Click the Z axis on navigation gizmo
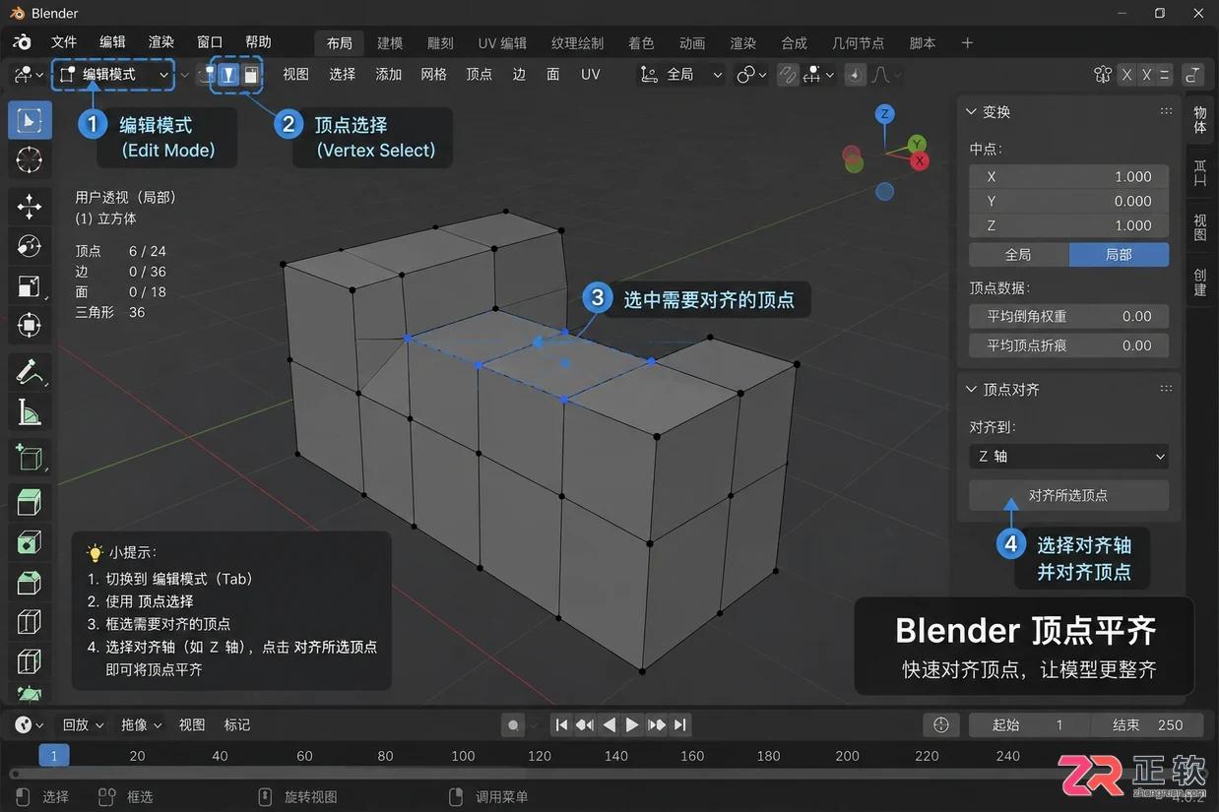Screen dimensions: 1219x812 point(885,114)
